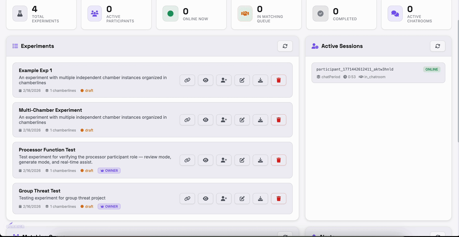Click draft status of Example Exp 1
The image size is (459, 237).
coord(87,90)
